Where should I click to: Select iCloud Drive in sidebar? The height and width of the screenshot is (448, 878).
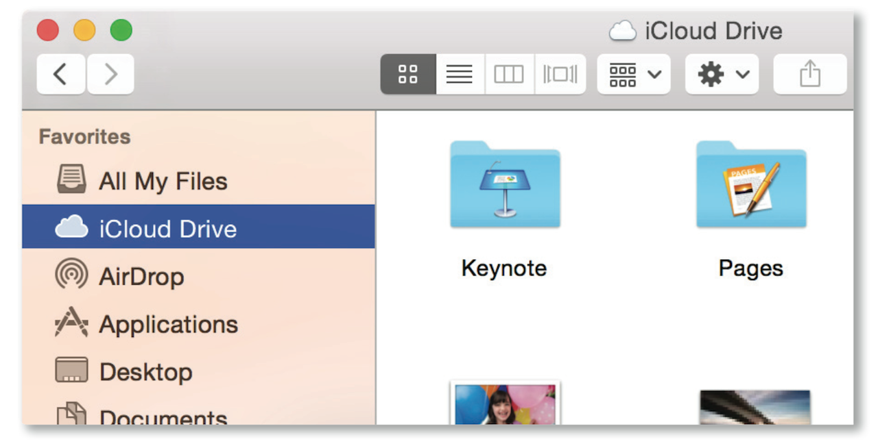click(167, 229)
